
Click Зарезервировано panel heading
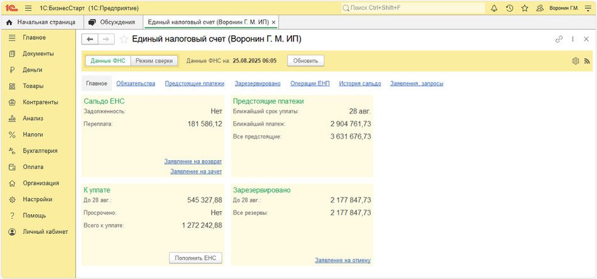tap(261, 190)
